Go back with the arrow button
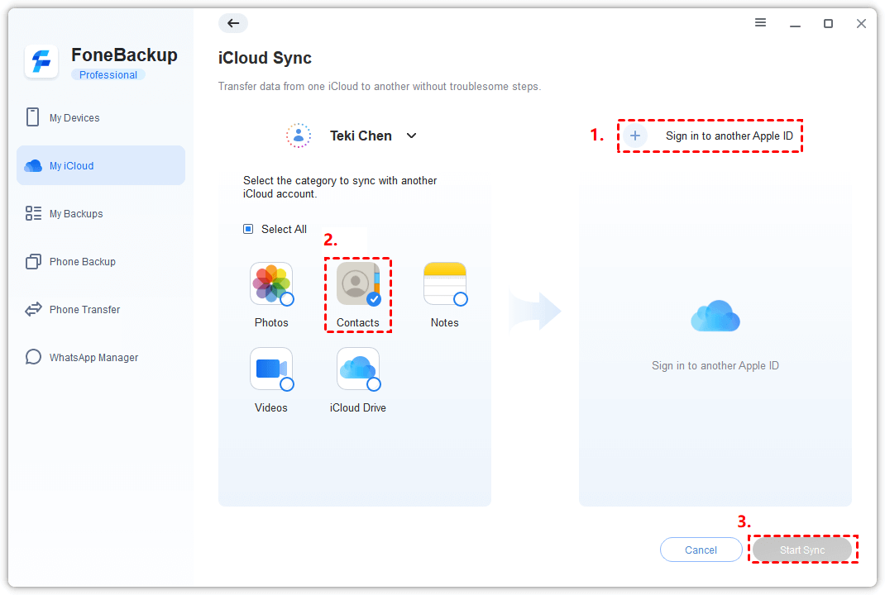The image size is (885, 595). click(x=233, y=23)
